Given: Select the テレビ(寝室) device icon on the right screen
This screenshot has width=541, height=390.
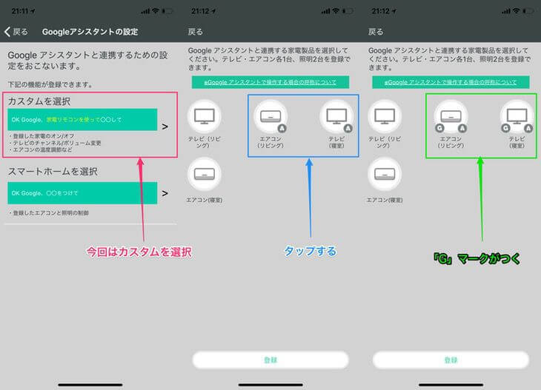Looking at the screenshot, I should [517, 116].
